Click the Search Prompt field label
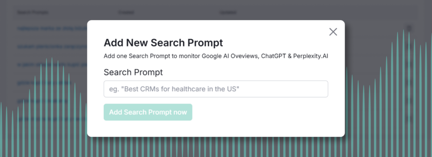 133,72
